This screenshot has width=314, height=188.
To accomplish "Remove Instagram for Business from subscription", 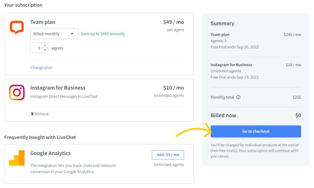I will point(40,114).
